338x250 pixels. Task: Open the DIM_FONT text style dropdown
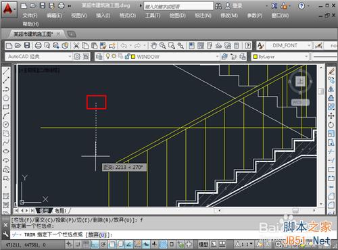coord(309,46)
